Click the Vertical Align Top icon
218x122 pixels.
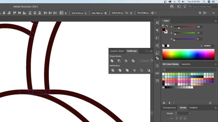click(x=14, y=13)
